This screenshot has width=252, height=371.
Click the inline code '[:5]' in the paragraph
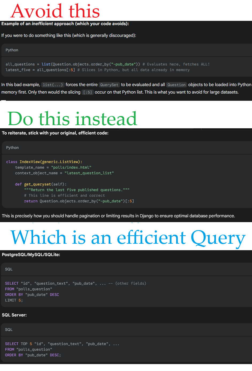[x=87, y=92]
